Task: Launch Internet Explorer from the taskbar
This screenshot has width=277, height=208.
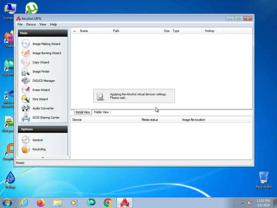Action: pos(24,203)
